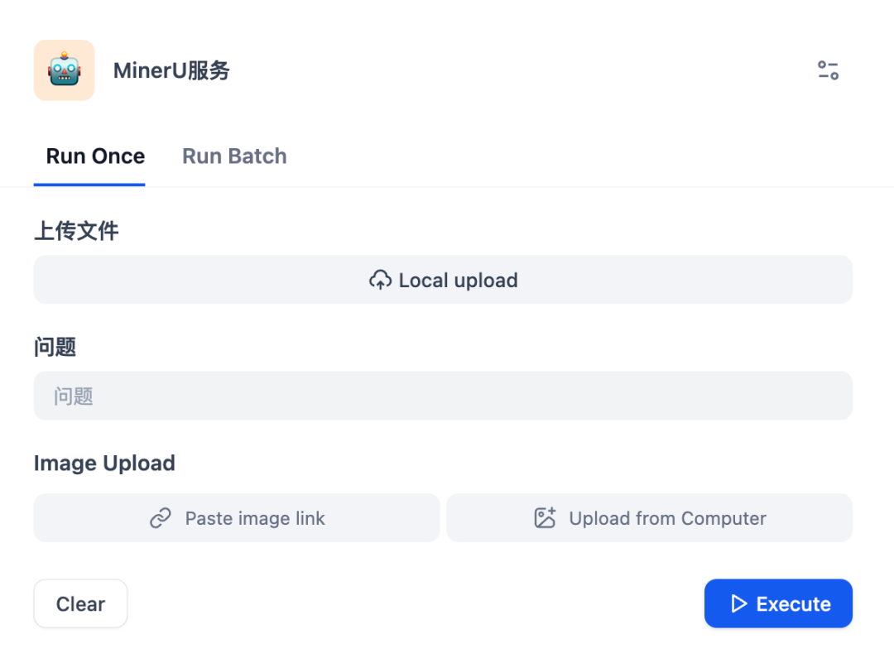
Task: Click the 上传文件 section label
Action: tap(76, 231)
